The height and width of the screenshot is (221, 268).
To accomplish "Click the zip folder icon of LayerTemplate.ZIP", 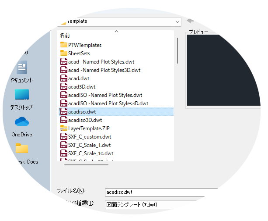I will 63,128.
